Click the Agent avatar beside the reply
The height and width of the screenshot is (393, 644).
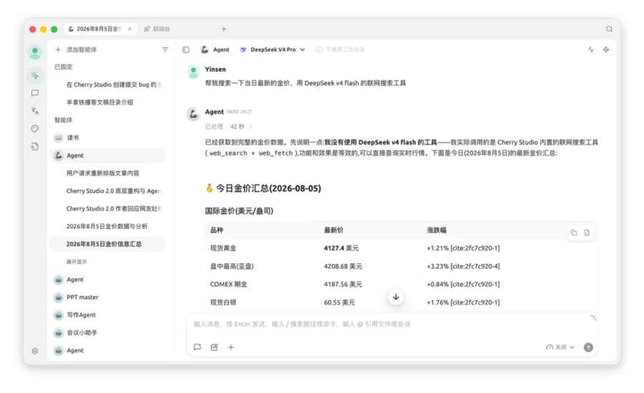tap(193, 114)
